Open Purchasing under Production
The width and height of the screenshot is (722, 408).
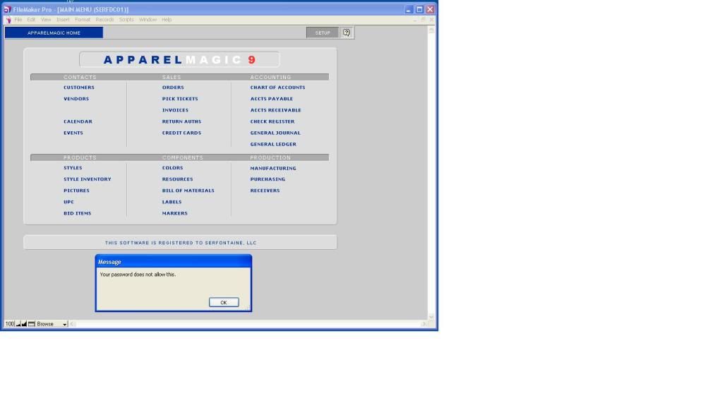tap(267, 179)
